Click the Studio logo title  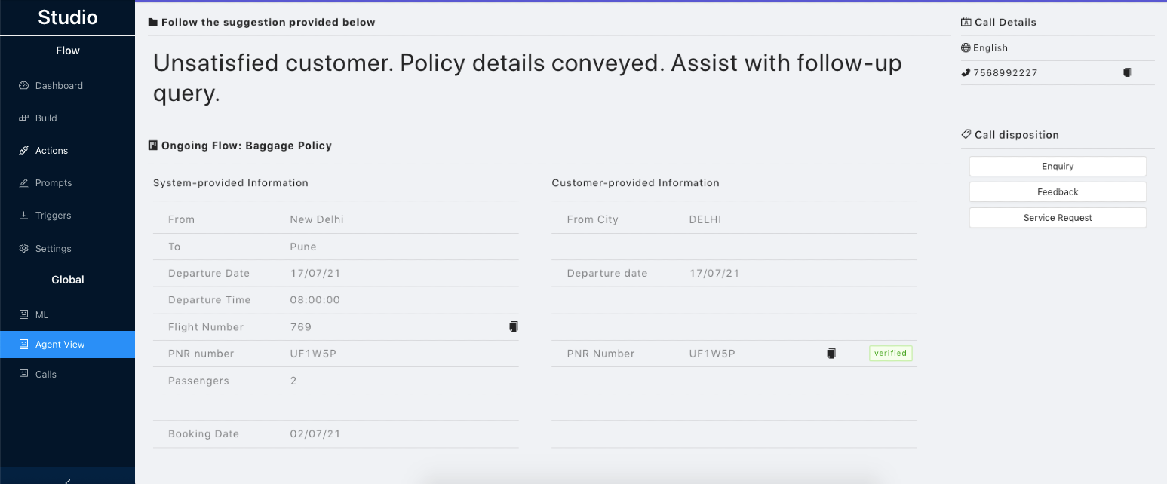pos(67,17)
